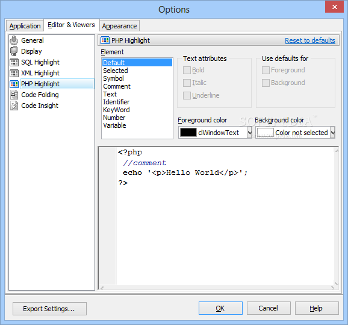Select Display in the category list
This screenshot has height=325, width=348.
point(31,51)
